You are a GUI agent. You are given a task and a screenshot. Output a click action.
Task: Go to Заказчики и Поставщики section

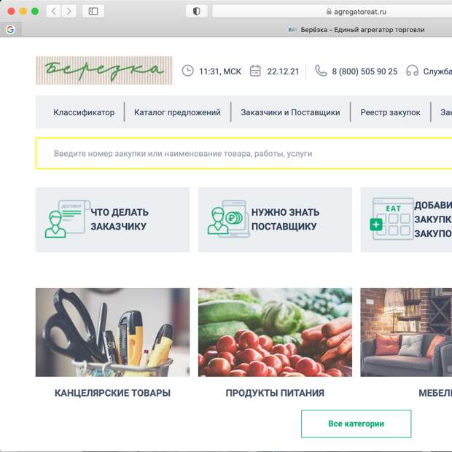(x=290, y=112)
